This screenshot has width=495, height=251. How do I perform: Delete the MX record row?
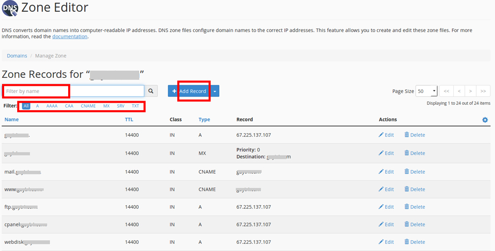[x=415, y=153]
